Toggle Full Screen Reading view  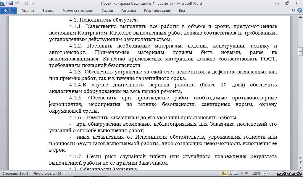tap(231, 173)
